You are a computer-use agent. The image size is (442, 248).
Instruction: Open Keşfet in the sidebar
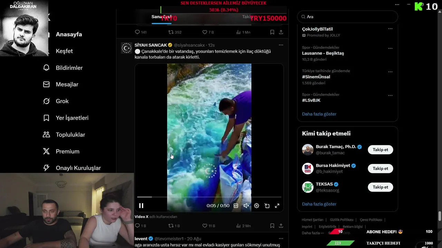point(64,51)
